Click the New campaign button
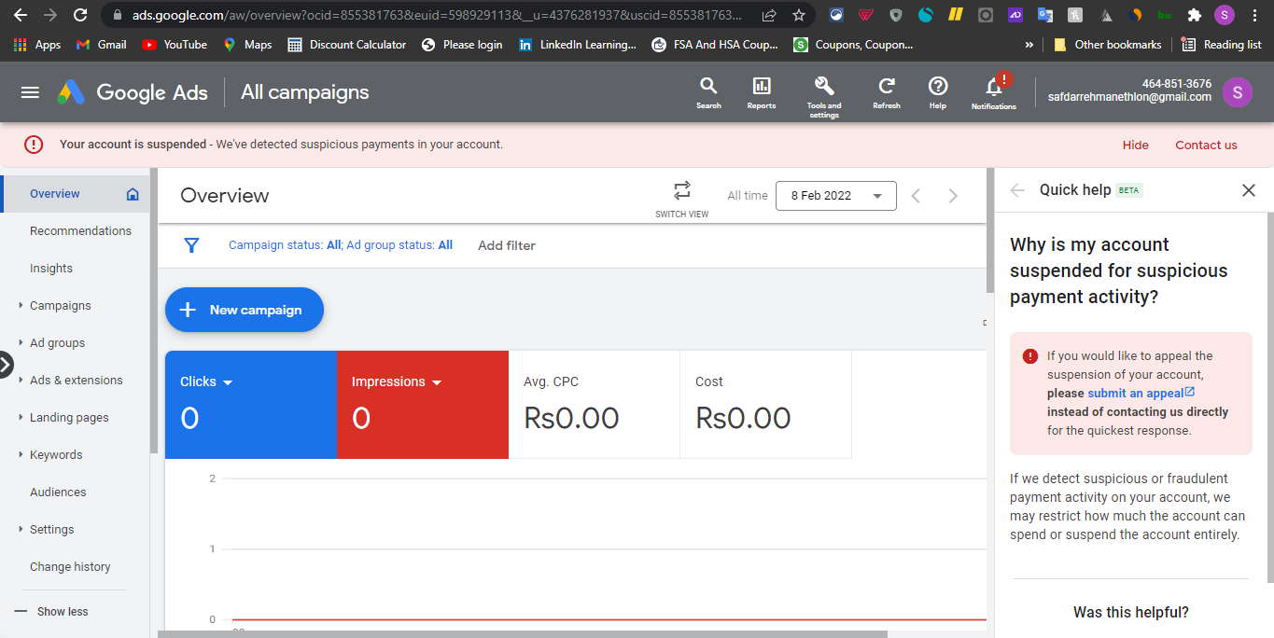This screenshot has width=1274, height=638. (x=244, y=309)
